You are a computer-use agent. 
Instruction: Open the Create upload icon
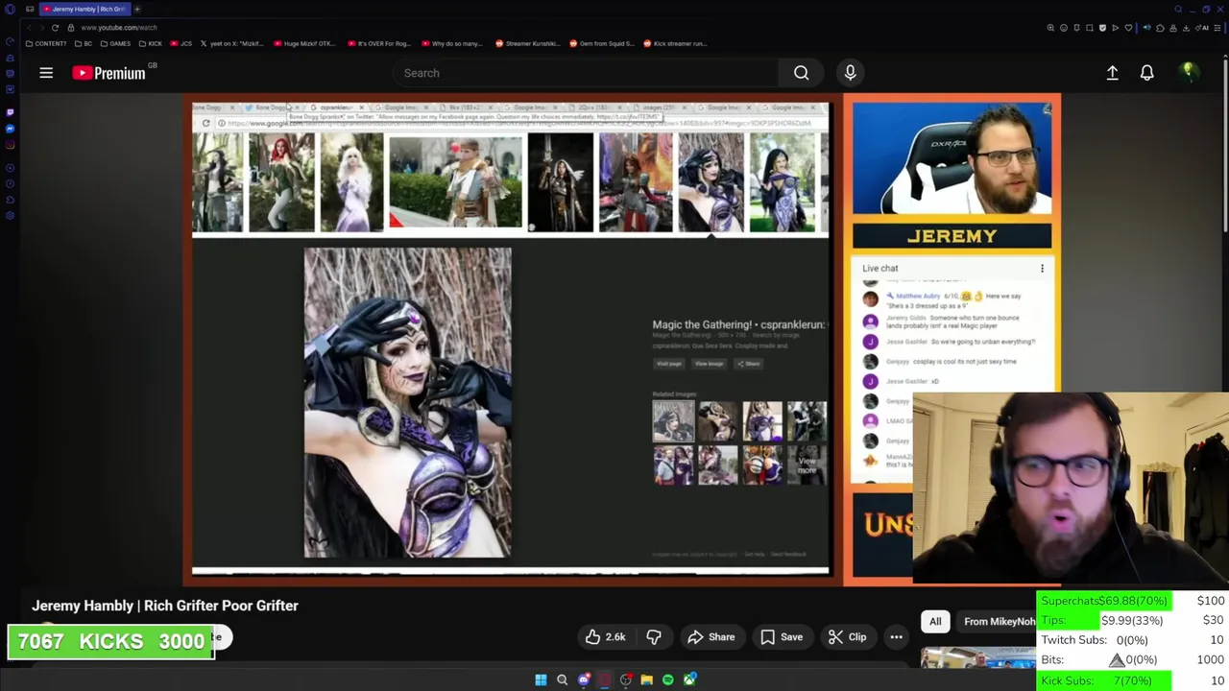[x=1112, y=73]
